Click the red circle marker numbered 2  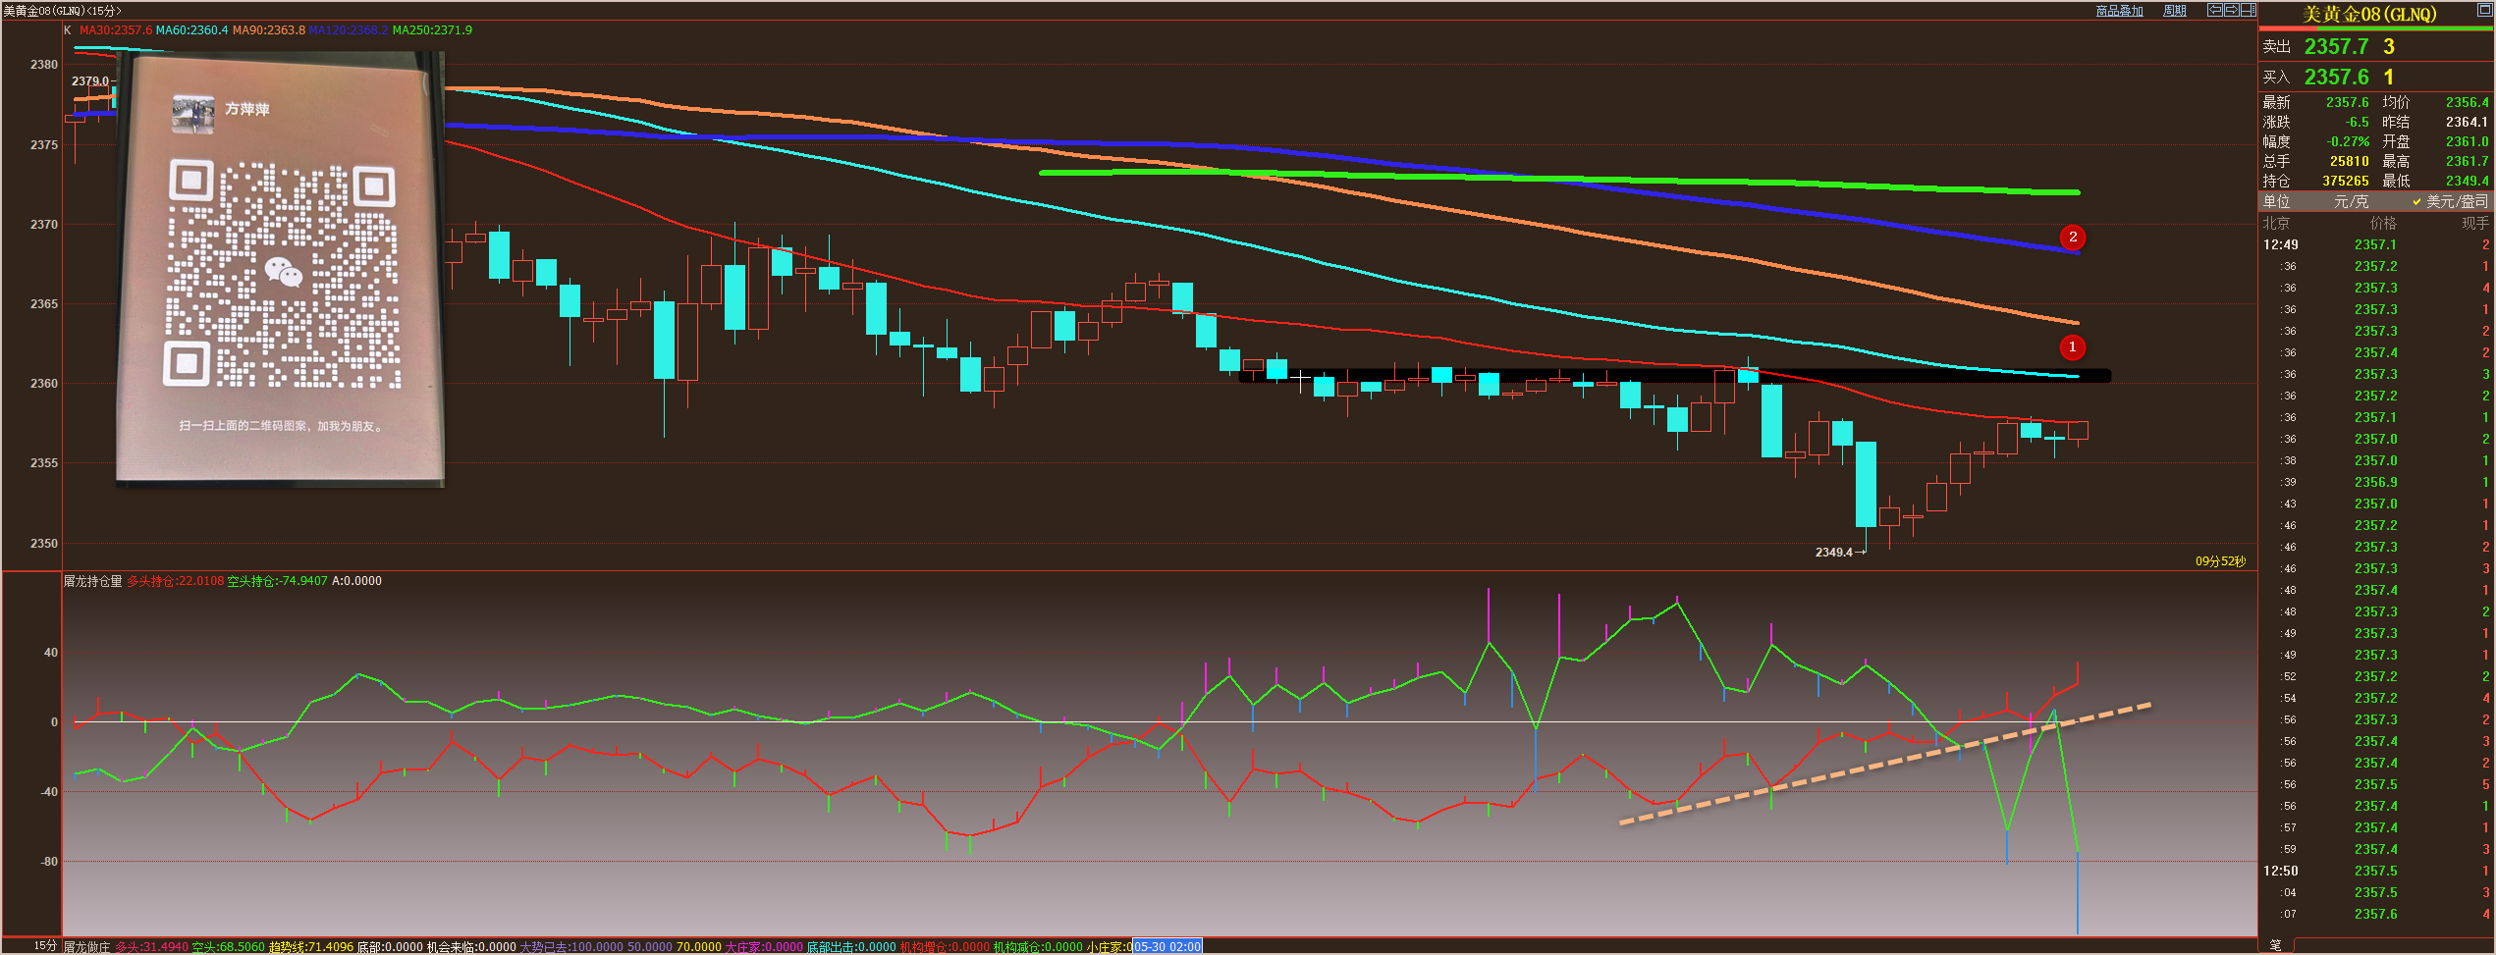2073,238
